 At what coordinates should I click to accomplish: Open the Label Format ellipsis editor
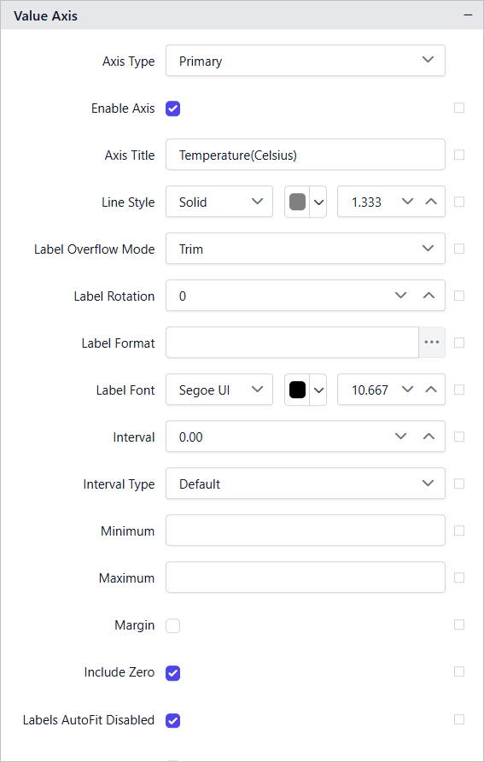[432, 343]
